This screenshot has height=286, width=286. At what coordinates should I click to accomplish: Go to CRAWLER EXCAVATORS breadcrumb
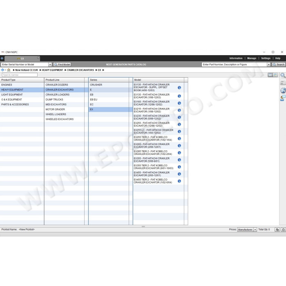[x=80, y=70]
